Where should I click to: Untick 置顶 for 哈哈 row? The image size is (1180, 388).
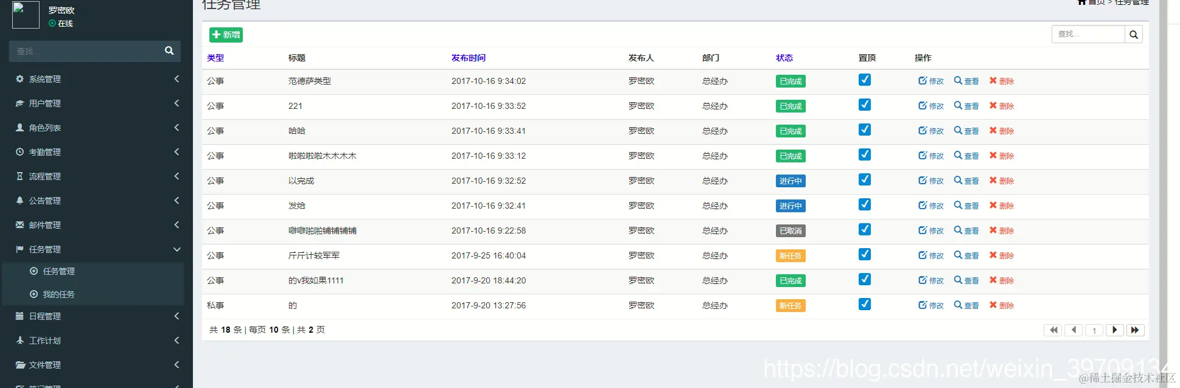pyautogui.click(x=865, y=130)
